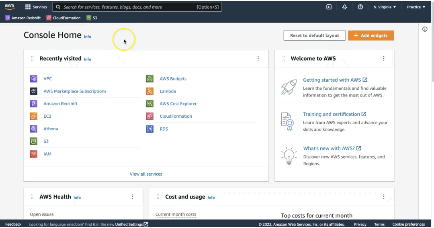Click Info next to Cost and usage
The height and width of the screenshot is (228, 434).
(x=211, y=197)
